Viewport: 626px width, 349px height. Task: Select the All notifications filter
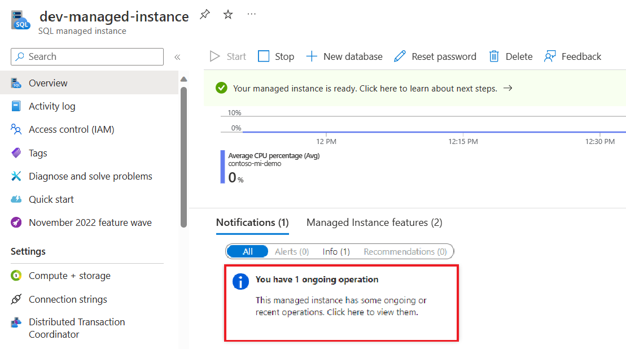247,252
